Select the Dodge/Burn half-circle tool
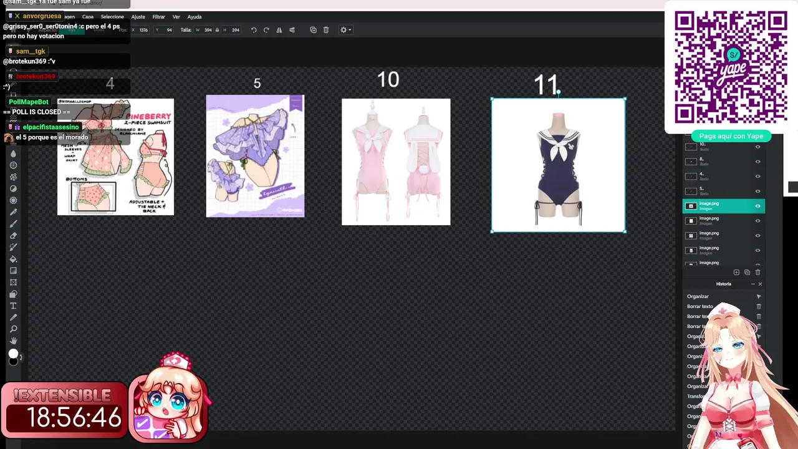Image resolution: width=798 pixels, height=449 pixels. coord(13,188)
